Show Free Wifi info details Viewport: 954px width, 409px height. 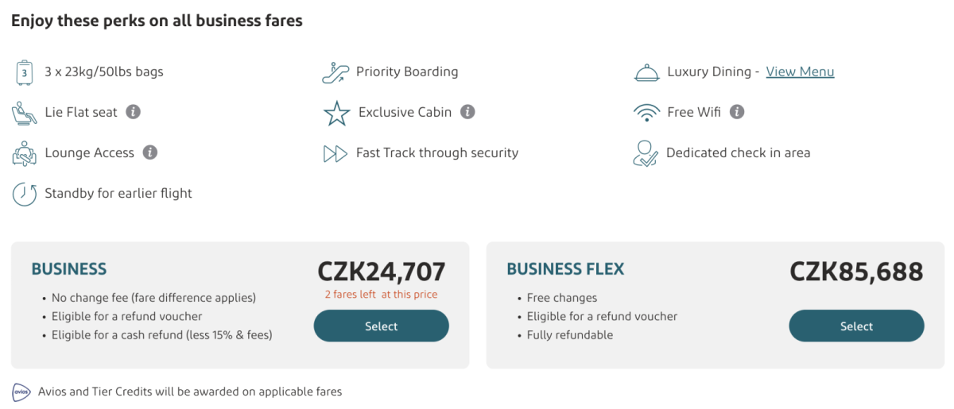[737, 112]
